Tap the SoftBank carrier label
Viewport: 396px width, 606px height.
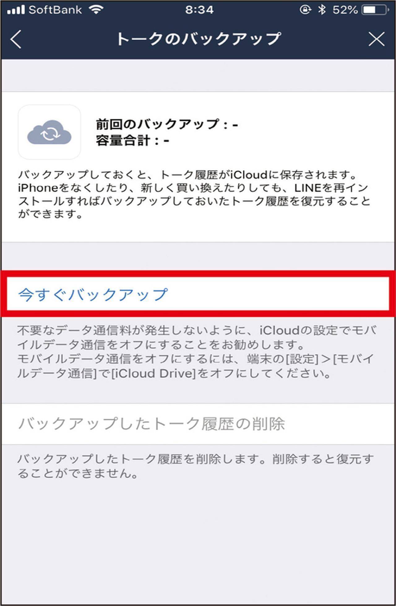point(55,10)
